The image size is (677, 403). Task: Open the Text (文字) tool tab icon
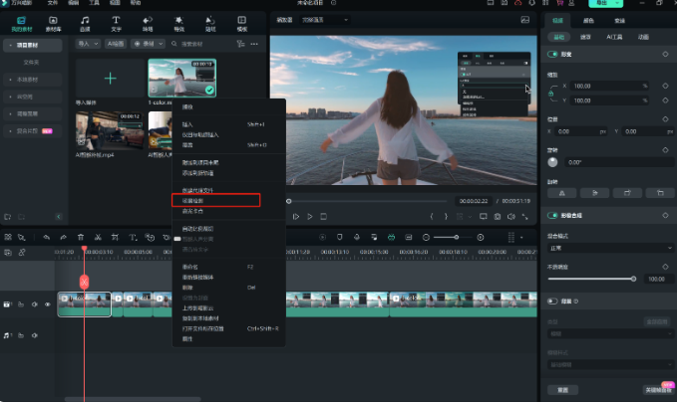116,22
